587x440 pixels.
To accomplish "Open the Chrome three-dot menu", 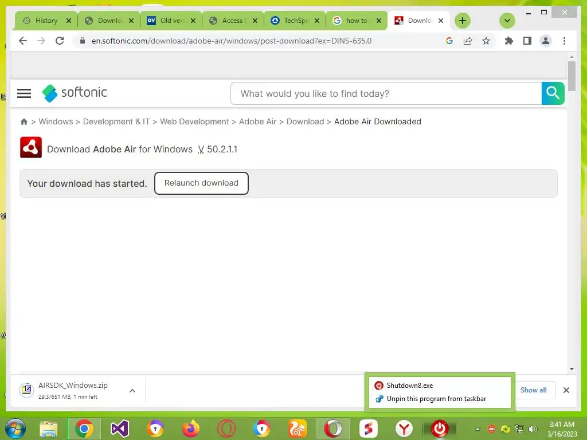I will pyautogui.click(x=564, y=41).
